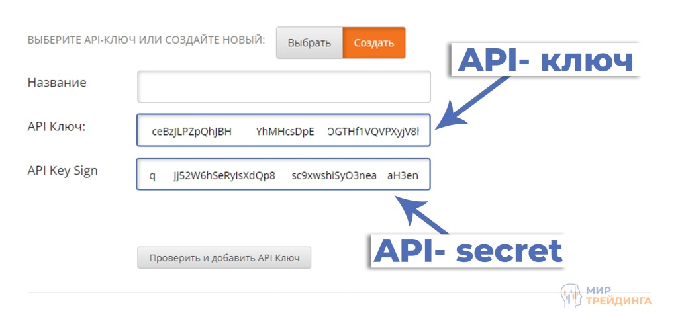Switch to the orange "Создать" option
The width and height of the screenshot is (678, 313).
click(x=374, y=44)
